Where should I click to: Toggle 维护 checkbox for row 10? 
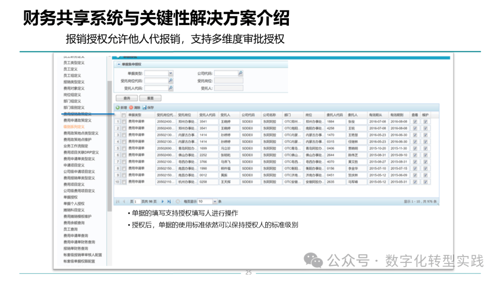[425, 182]
